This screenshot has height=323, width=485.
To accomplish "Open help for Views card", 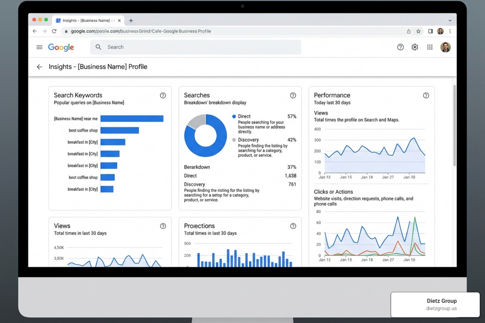I will pyautogui.click(x=163, y=226).
